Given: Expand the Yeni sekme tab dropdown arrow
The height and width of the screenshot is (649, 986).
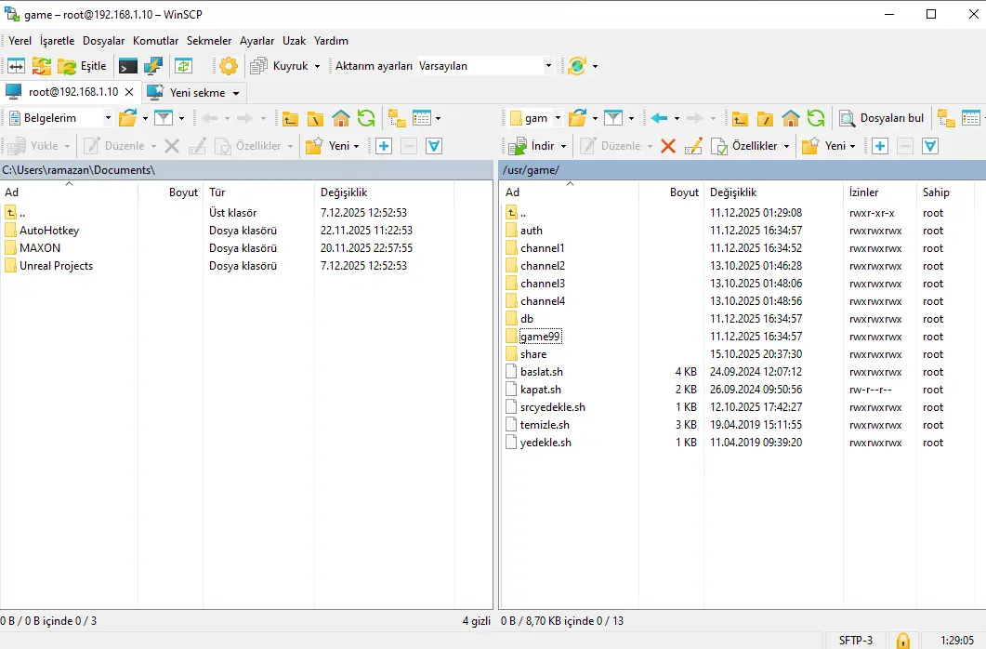Looking at the screenshot, I should tap(236, 93).
